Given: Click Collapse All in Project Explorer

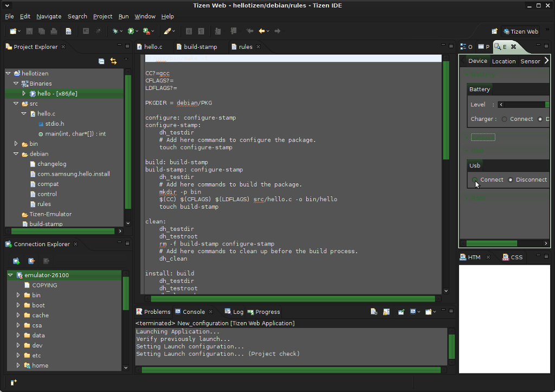Looking at the screenshot, I should point(101,61).
